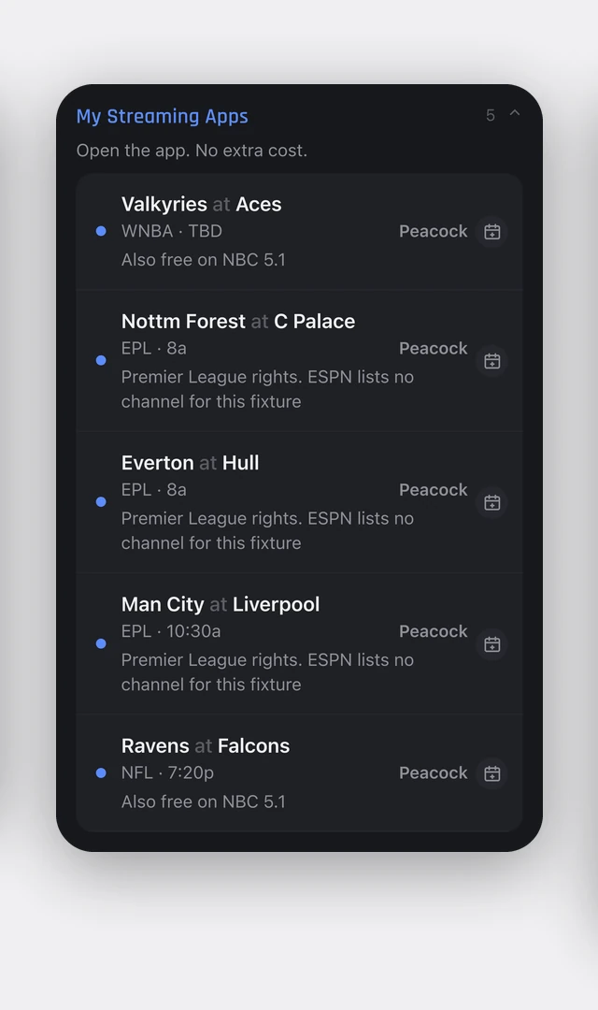Click blue dot beside Ravens at Falcons
The image size is (598, 1010).
[101, 773]
